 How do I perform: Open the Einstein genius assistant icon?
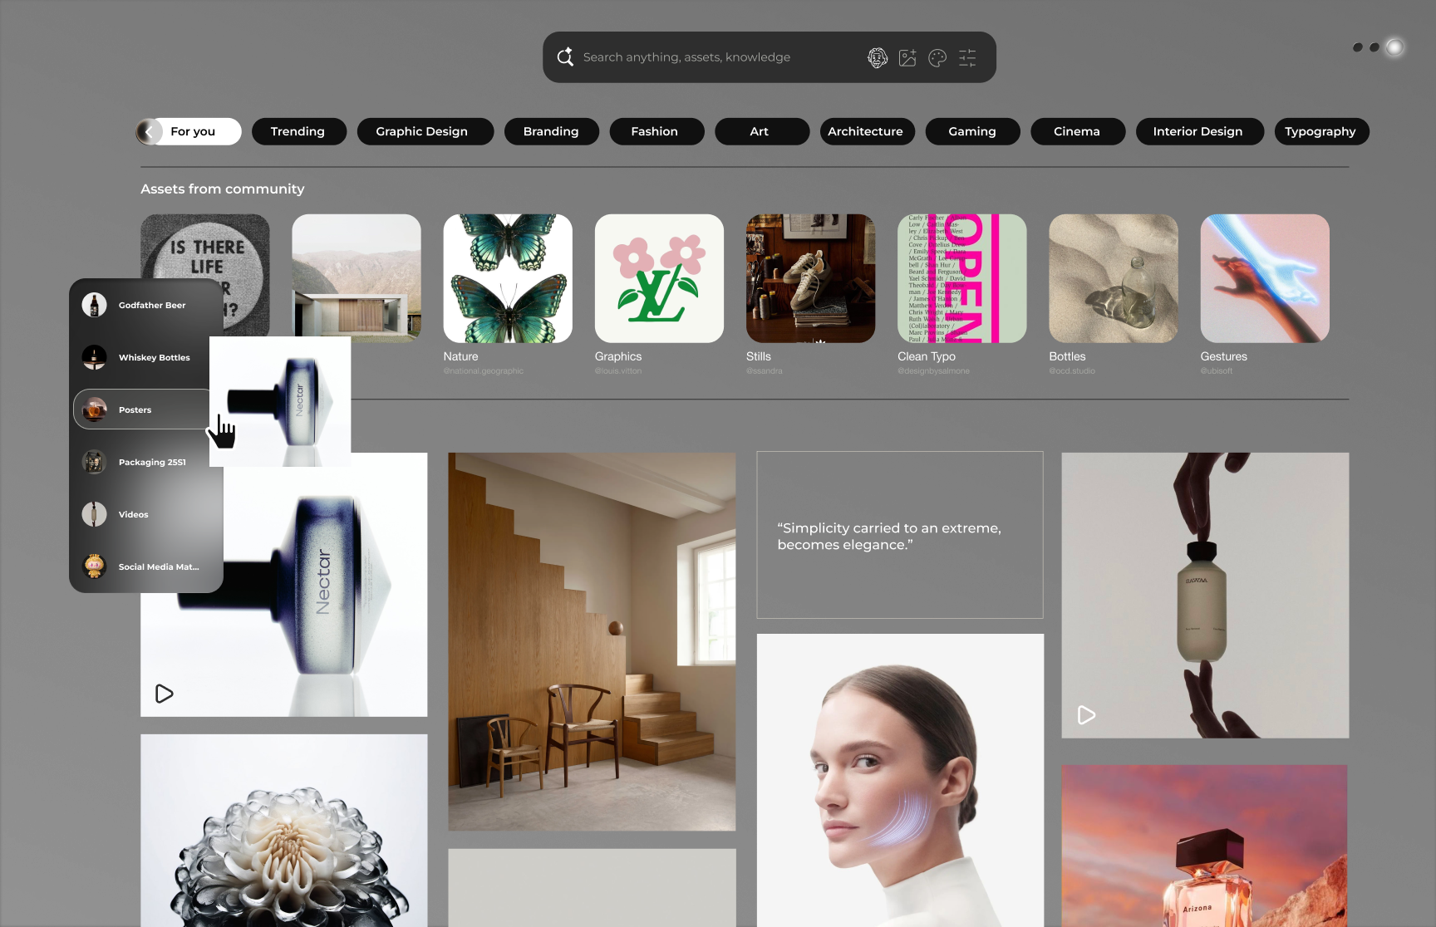coord(878,57)
